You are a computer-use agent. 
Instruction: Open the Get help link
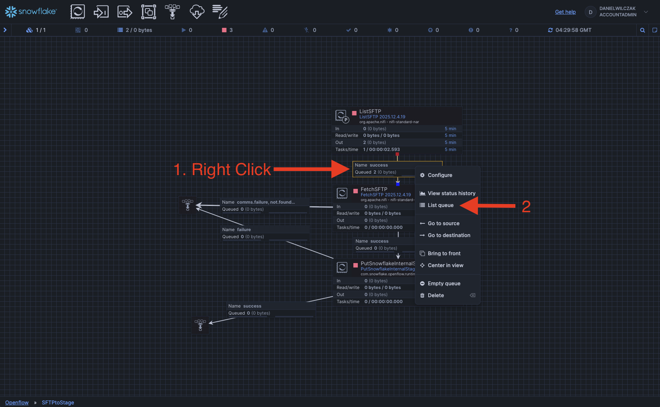[565, 12]
